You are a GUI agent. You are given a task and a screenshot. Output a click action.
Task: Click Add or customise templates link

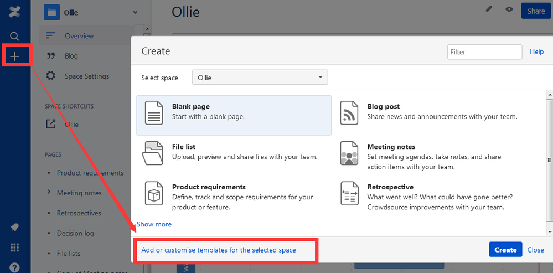[x=219, y=250]
